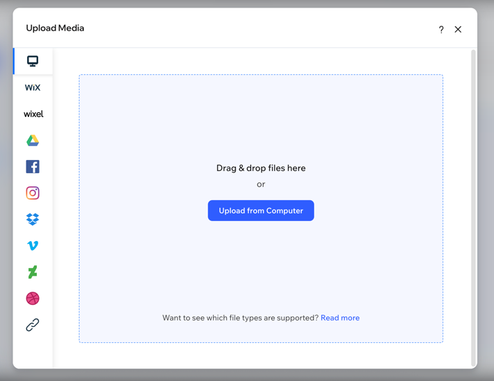Close the Upload Media dialog
This screenshot has height=381, width=494.
coord(458,29)
